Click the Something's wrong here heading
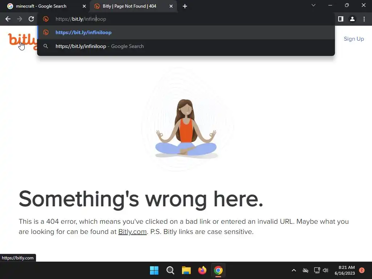372x279 pixels. point(141,199)
